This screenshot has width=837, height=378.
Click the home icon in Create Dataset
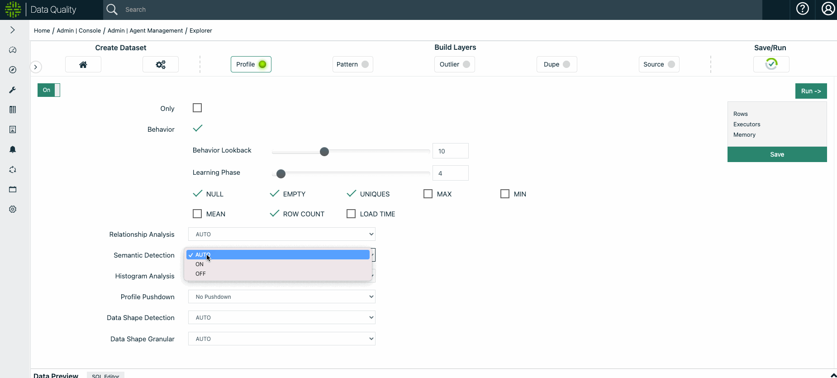(83, 64)
